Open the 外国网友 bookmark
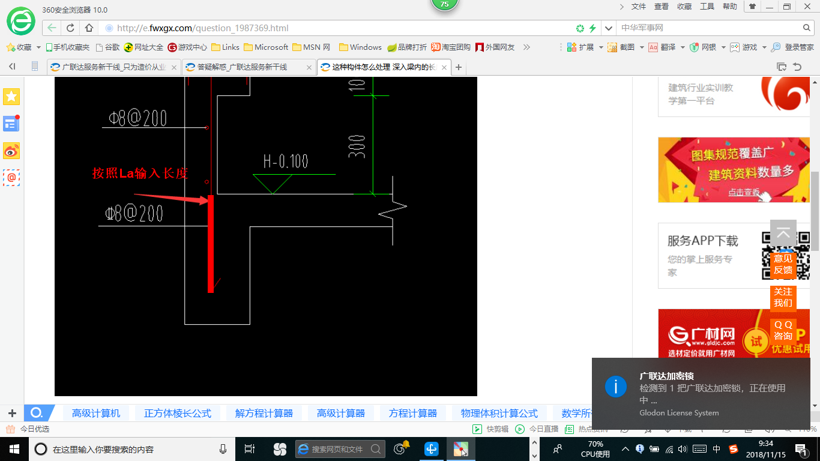The image size is (820, 461). [495, 47]
